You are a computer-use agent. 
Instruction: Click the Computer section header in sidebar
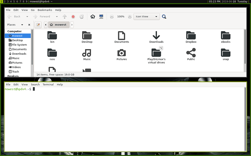[x=15, y=31]
